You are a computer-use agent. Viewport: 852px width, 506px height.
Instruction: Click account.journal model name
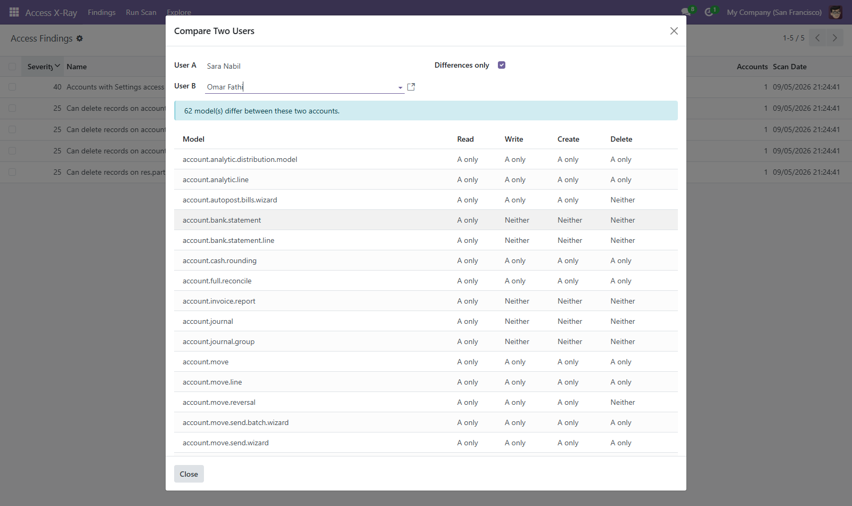(x=208, y=321)
